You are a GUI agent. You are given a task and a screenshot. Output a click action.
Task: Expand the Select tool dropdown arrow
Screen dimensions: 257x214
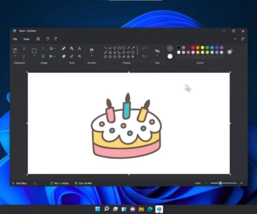click(34, 56)
